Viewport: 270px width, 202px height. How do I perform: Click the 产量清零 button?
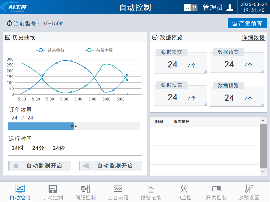(247, 23)
